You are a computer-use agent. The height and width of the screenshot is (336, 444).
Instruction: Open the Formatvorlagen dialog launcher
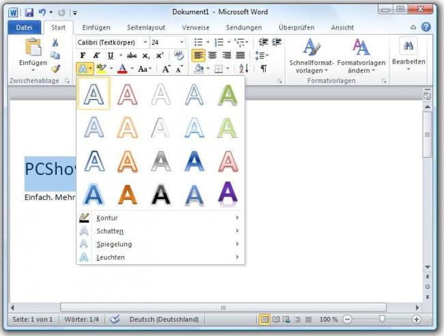coord(384,81)
